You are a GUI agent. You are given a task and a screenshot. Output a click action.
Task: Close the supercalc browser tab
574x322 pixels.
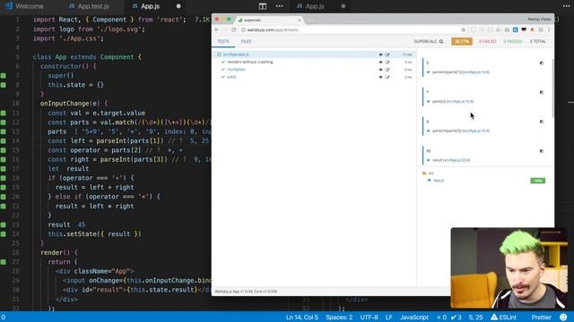[x=299, y=20]
